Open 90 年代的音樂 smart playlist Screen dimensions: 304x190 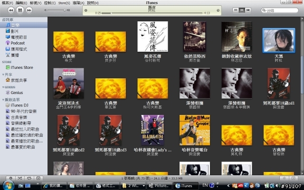24,111
